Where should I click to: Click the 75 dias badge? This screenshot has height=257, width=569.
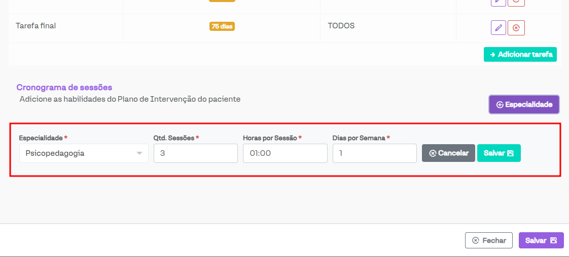tap(222, 26)
